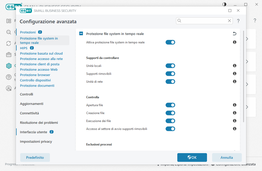
Task: Click the circular-arrows update icon in the sidebar
Action: coord(9,43)
